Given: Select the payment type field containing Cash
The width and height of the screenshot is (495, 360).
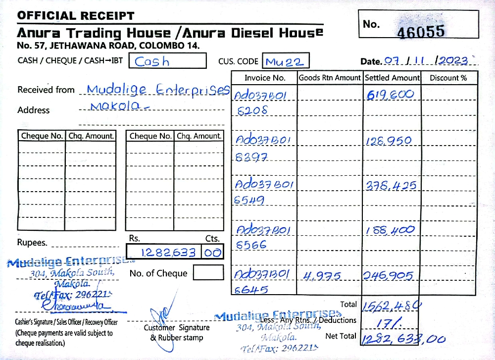Looking at the screenshot, I should coord(167,61).
